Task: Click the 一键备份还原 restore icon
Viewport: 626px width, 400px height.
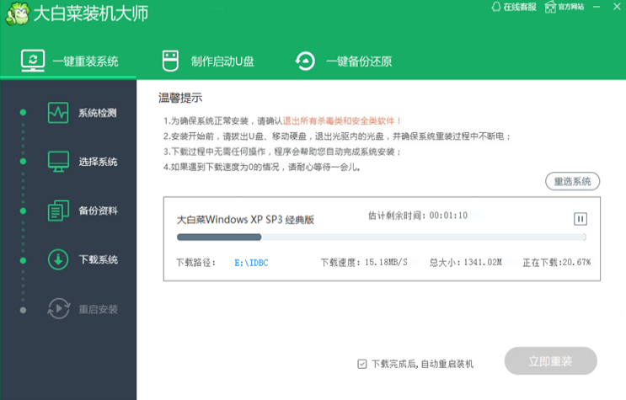Action: click(x=304, y=61)
